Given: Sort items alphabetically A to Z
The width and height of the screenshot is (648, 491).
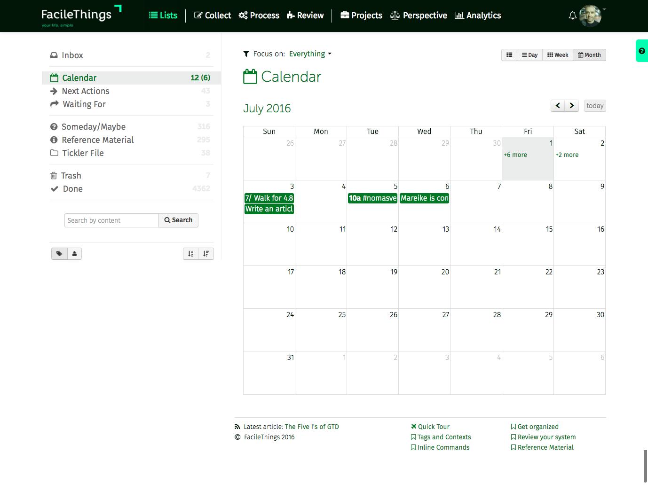Looking at the screenshot, I should (190, 254).
